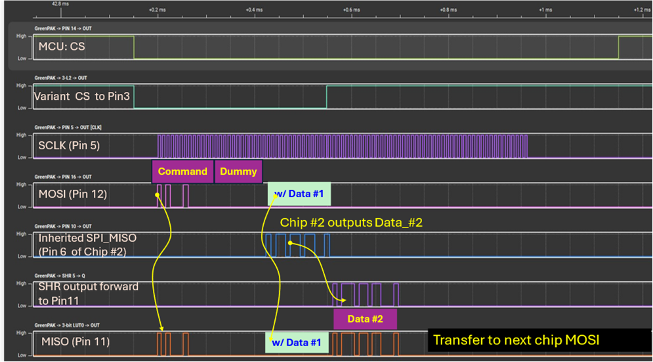Click the Variant CS to Pin3 channel label
The height and width of the screenshot is (362, 653).
(x=82, y=97)
